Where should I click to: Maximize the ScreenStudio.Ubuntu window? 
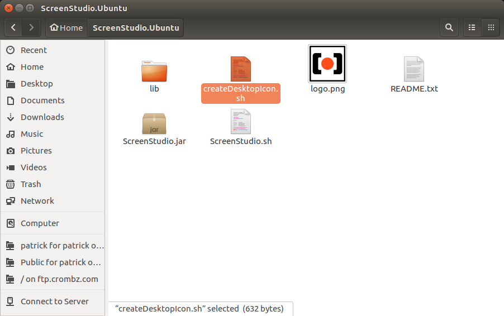pos(30,8)
